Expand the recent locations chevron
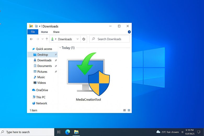This screenshot has height=136, width=204. click(x=42, y=39)
